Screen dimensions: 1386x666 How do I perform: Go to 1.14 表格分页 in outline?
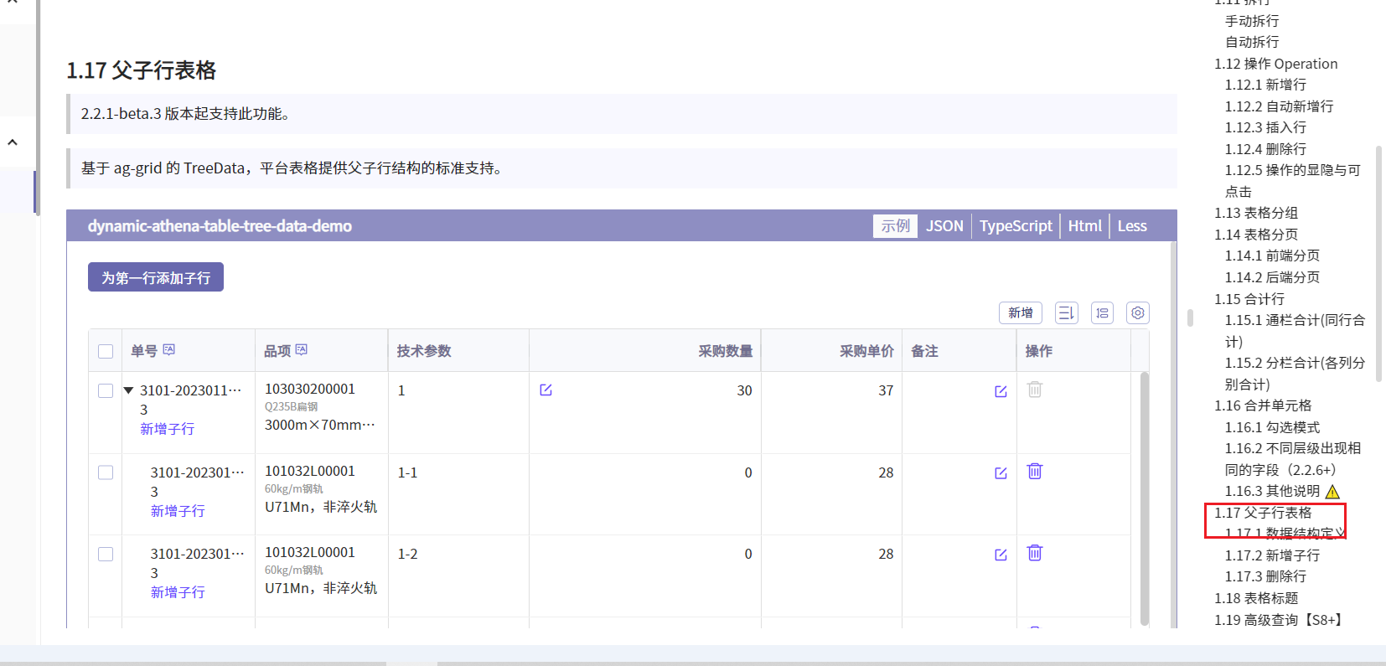click(1256, 235)
